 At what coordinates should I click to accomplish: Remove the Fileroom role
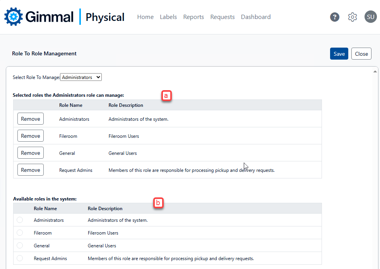31,136
